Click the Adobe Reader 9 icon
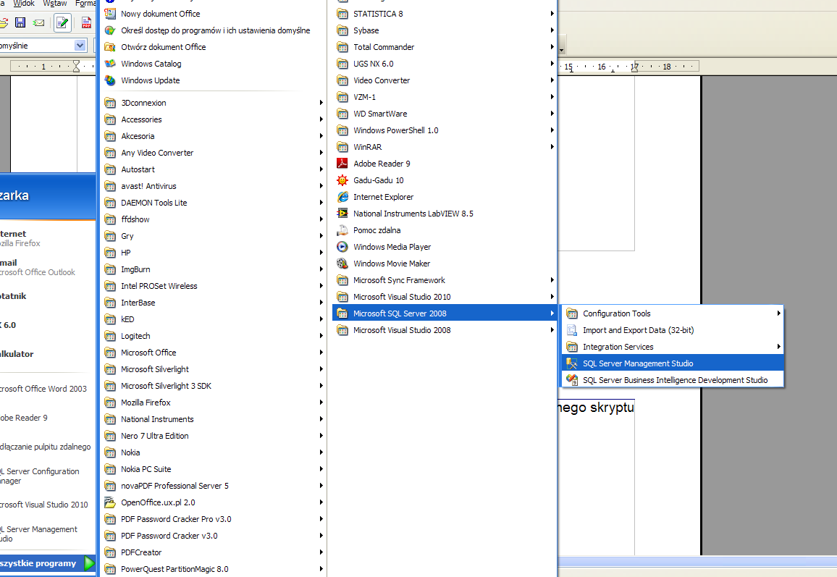 (342, 164)
